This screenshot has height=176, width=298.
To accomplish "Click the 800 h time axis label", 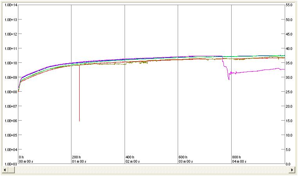I will (x=236, y=157).
